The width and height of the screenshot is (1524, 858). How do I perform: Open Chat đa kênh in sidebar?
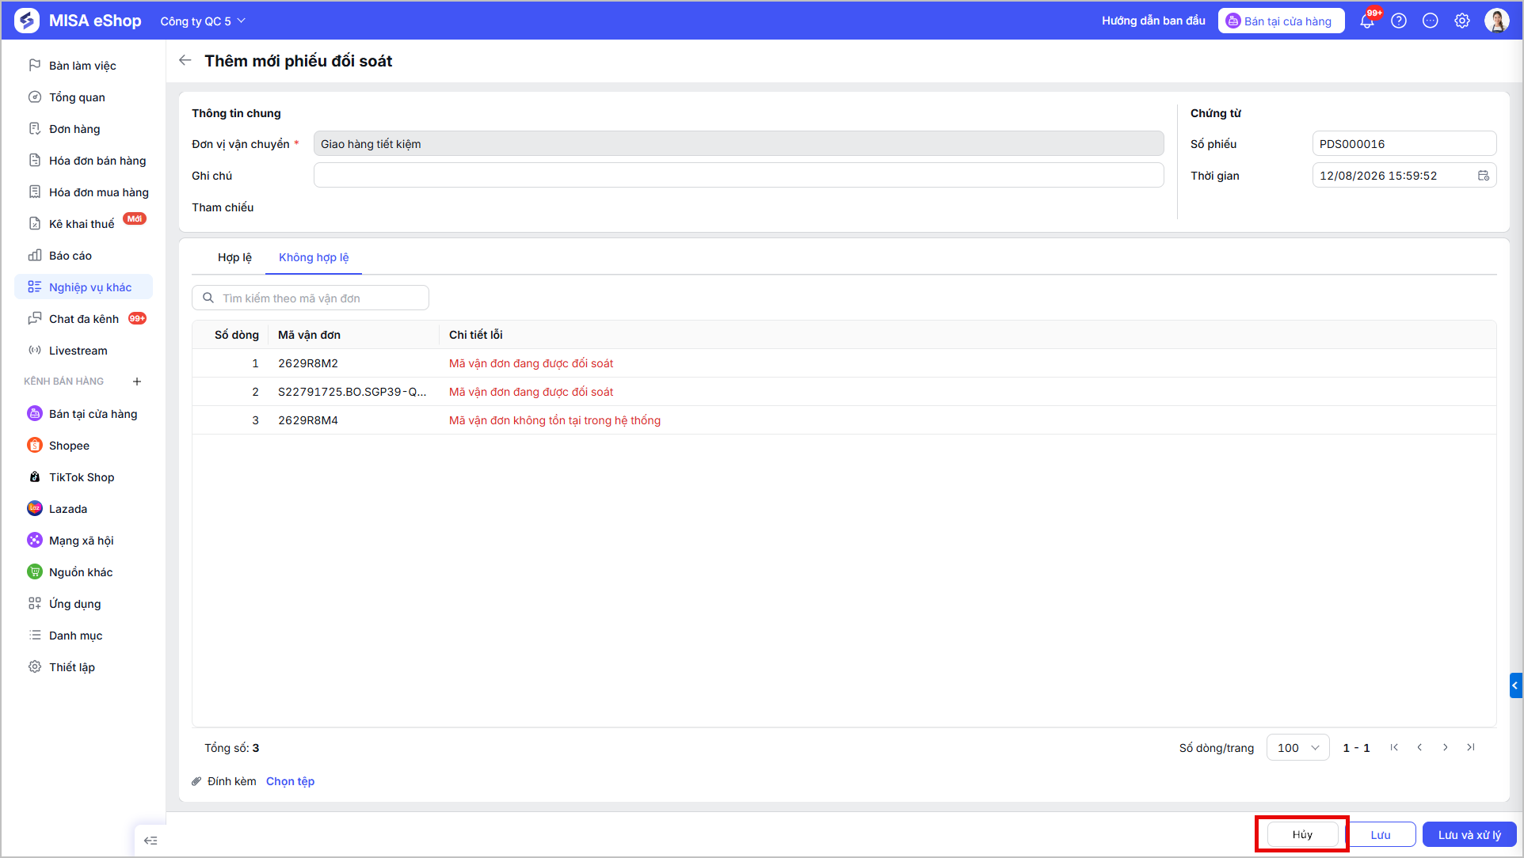pos(84,319)
